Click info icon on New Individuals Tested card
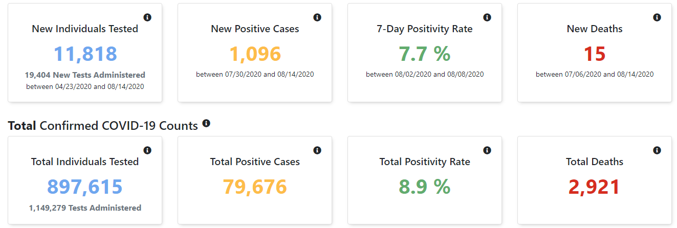677x228 pixels. click(147, 17)
